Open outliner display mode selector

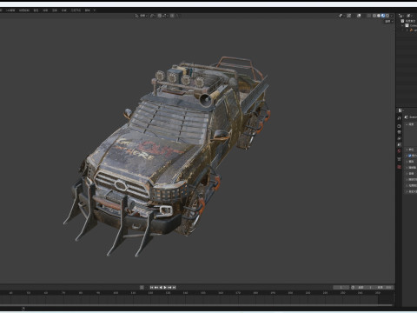[401, 16]
